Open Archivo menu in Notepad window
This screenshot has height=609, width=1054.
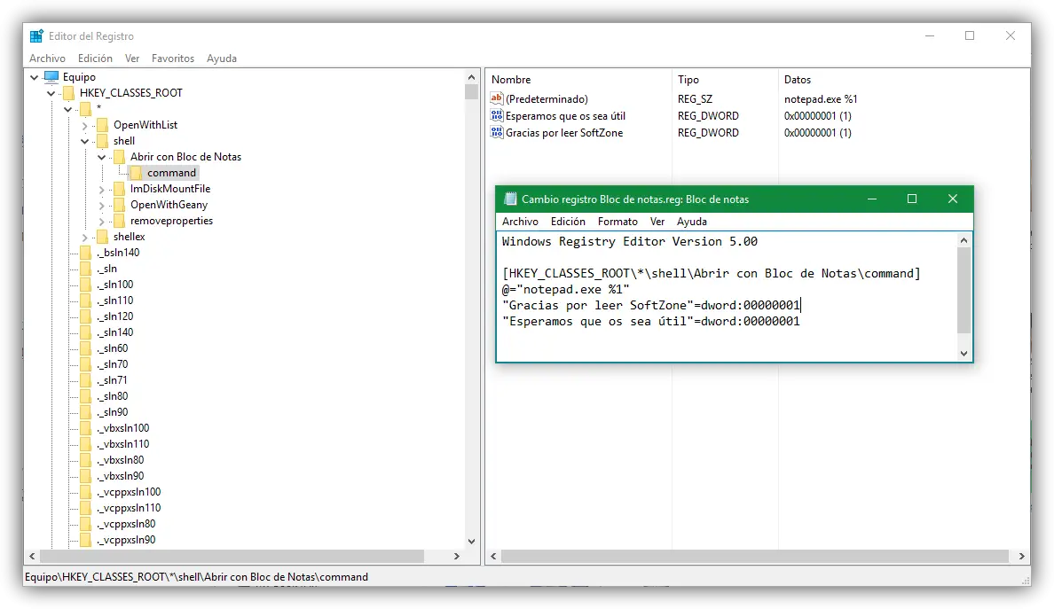(520, 222)
